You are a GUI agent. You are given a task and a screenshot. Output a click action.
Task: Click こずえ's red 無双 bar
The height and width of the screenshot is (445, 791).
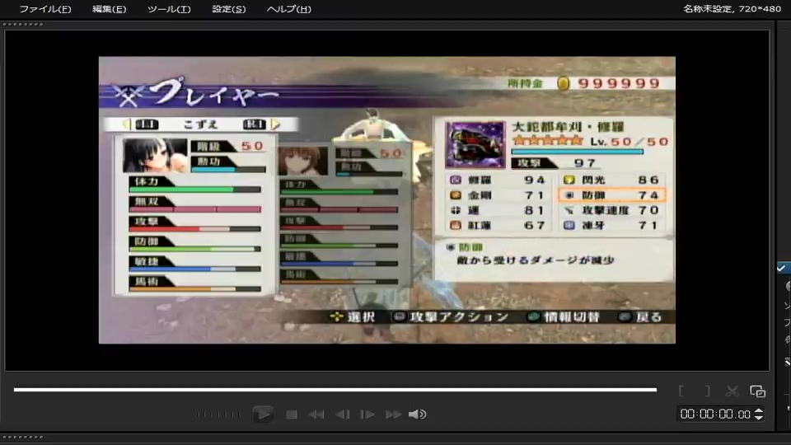194,209
